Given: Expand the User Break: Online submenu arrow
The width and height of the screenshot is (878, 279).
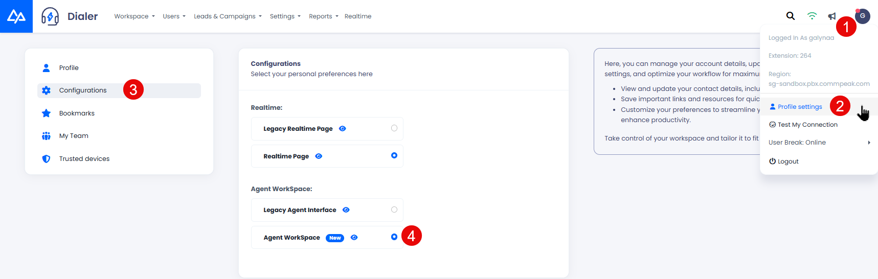Looking at the screenshot, I should pos(869,143).
